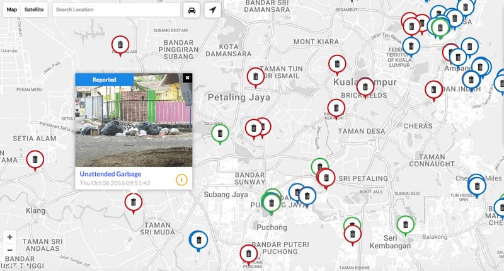Select red trash marker near Bandar Puteri Puchong
Screen dimensions: 504x271
[248, 255]
